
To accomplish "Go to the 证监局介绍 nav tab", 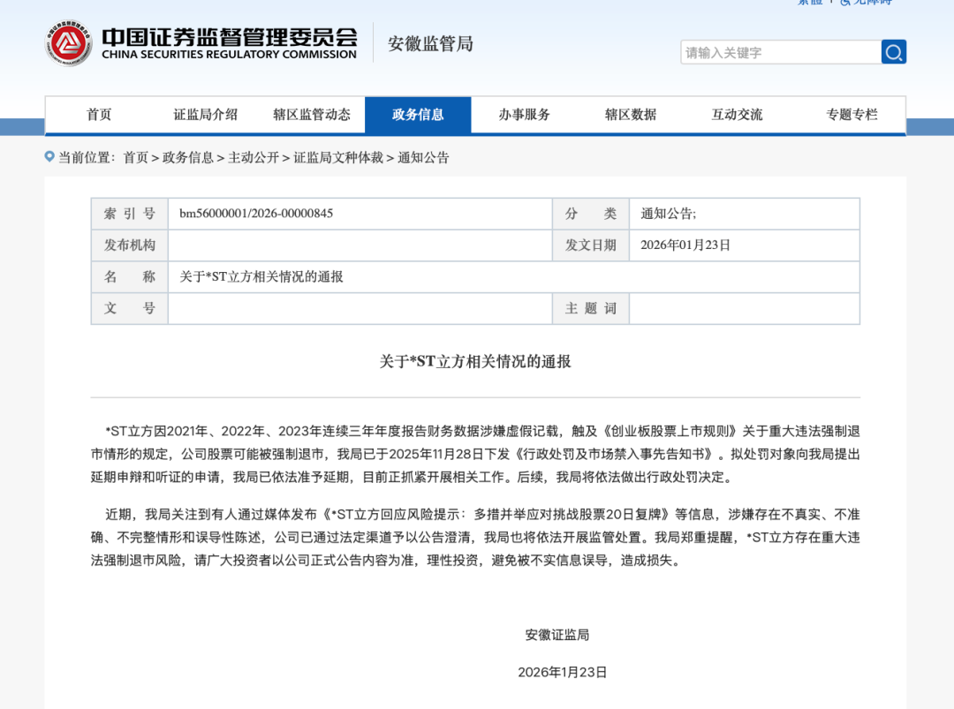I will [x=205, y=115].
